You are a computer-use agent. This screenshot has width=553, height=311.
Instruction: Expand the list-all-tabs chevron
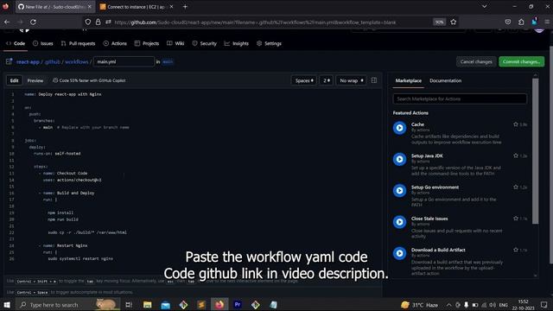[x=484, y=6]
